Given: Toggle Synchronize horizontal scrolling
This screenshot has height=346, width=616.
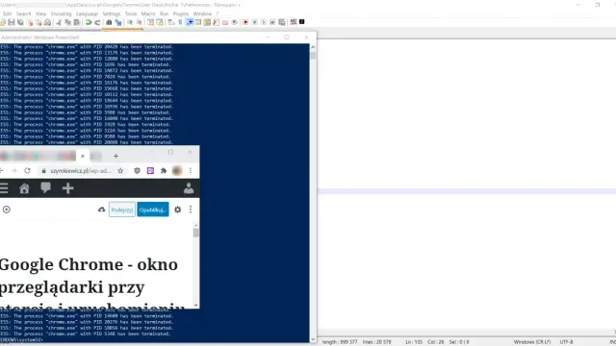Looking at the screenshot, I should pos(160,22).
